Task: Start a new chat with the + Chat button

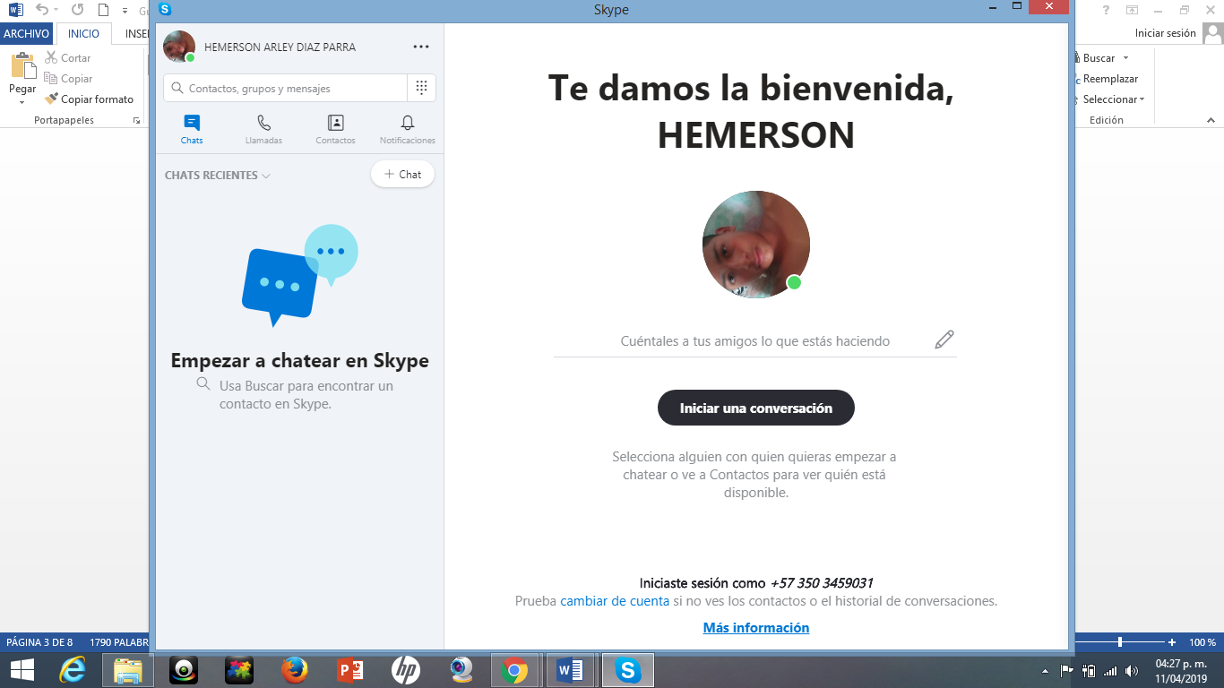Action: [x=402, y=175]
